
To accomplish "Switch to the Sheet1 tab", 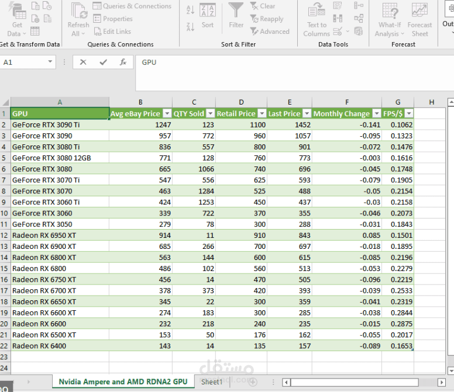I will [211, 382].
